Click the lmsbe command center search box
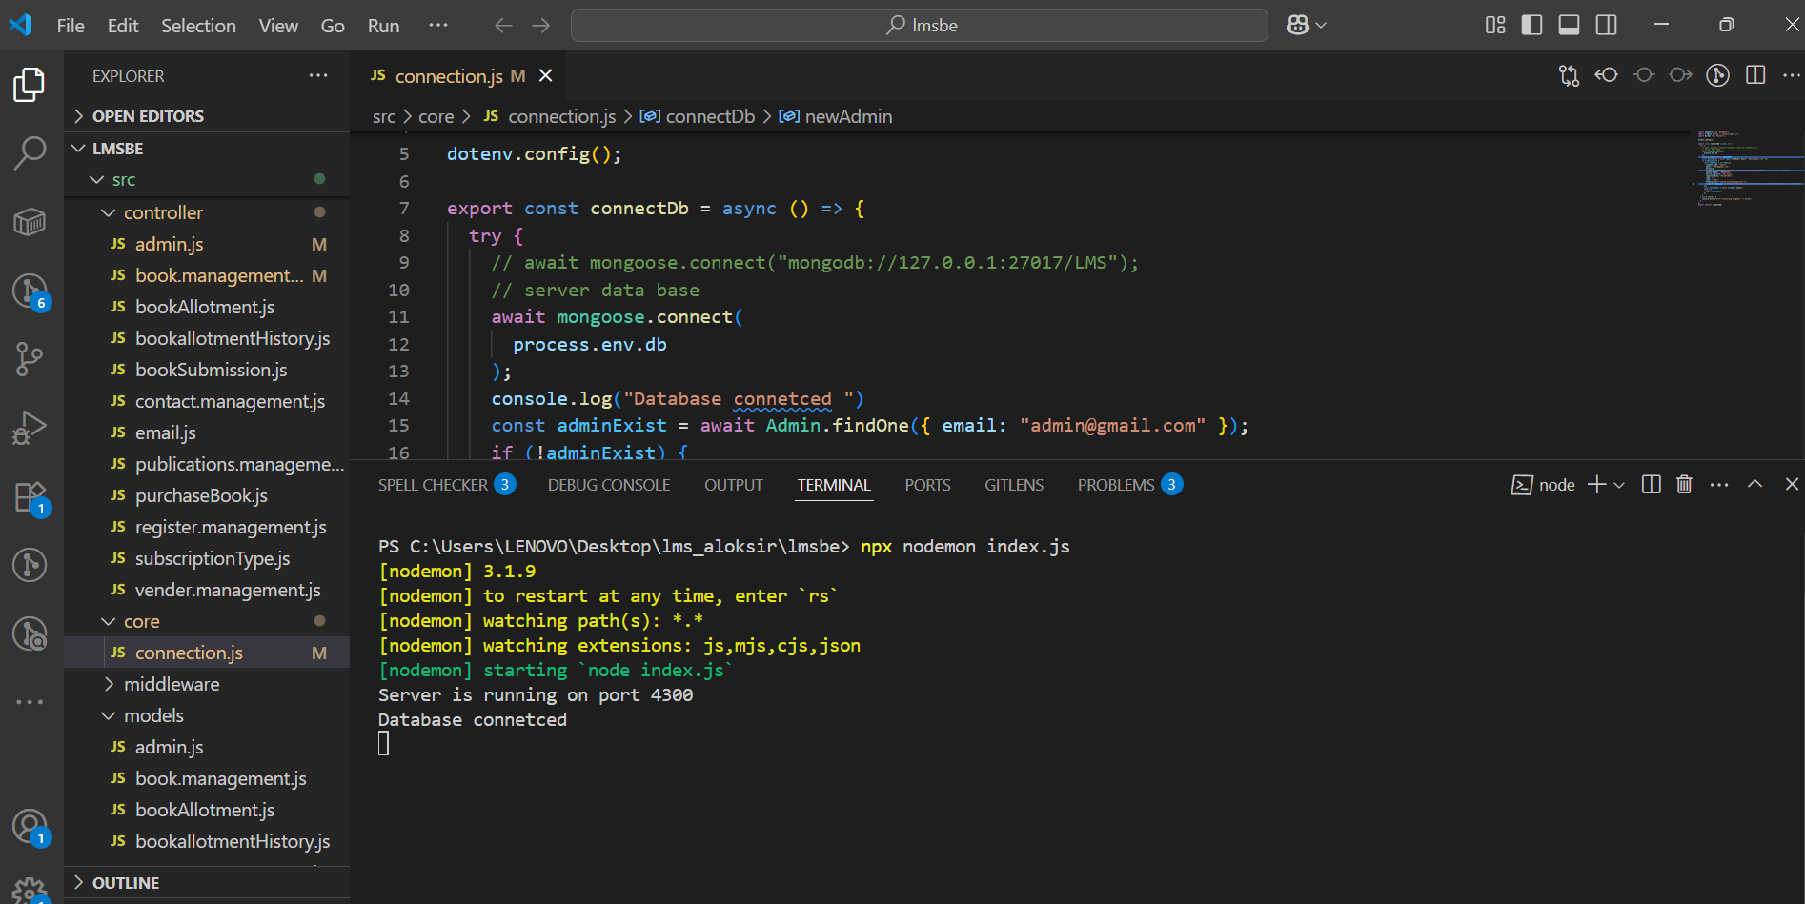Screen dimensions: 1805x904 pos(919,26)
